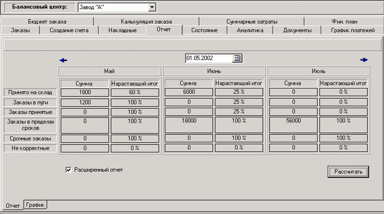Click the Июль month header
Image resolution: width=384 pixels, height=214 pixels.
[x=318, y=71]
